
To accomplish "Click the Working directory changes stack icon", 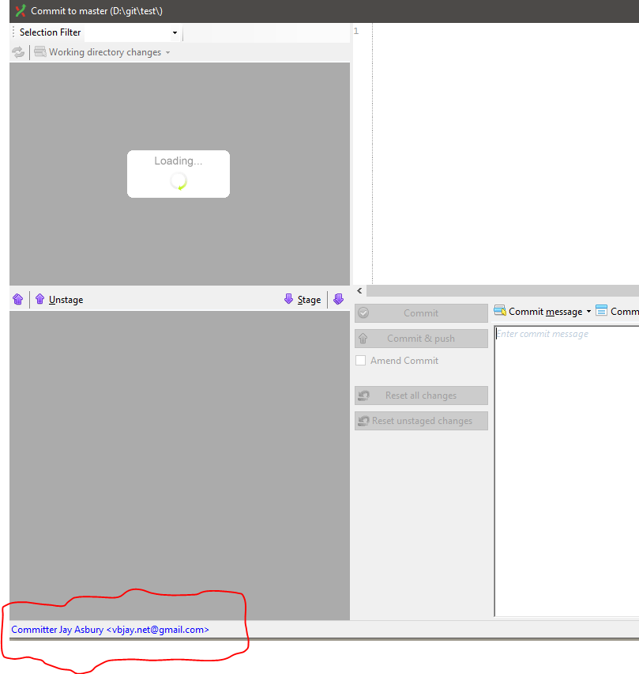I will (39, 51).
